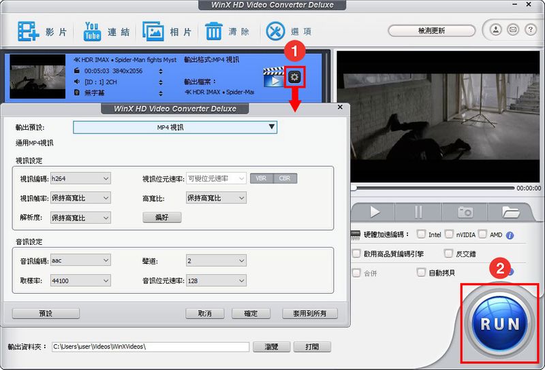
Task: Click the 取消 cancel button
Action: (x=205, y=314)
